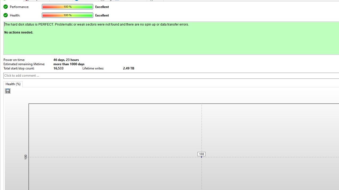
Task: Click the 'Lifetime writes:' label
Action: click(x=93, y=68)
